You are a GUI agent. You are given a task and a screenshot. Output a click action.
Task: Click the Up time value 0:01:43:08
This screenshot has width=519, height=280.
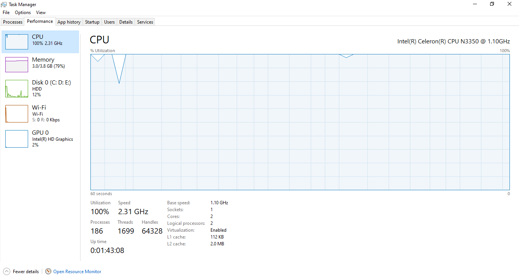pos(107,250)
